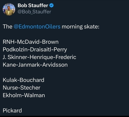129x117 pixels.
Task: Select the name Kane
Action: [9, 65]
